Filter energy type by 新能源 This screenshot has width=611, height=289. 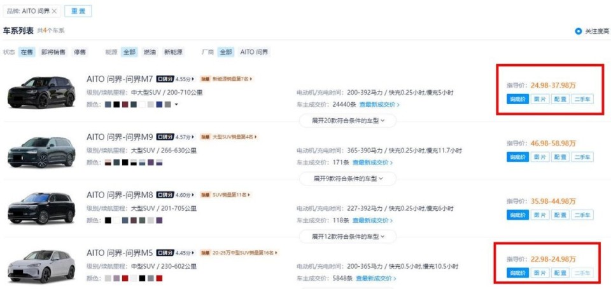tap(173, 51)
